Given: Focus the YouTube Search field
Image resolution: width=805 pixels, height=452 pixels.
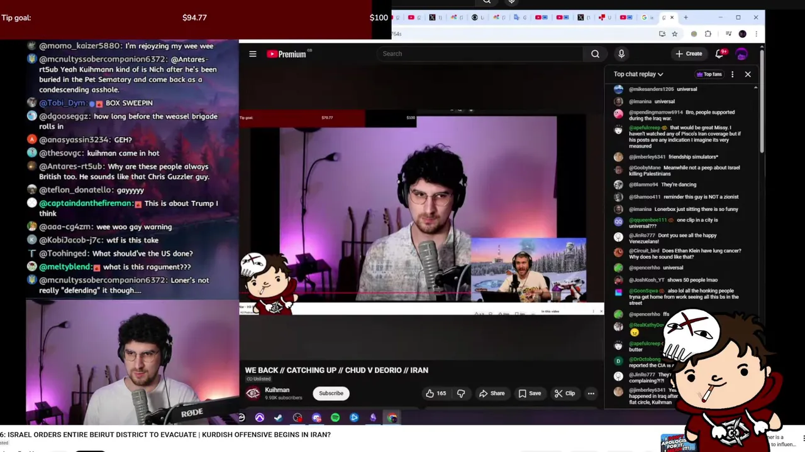Looking at the screenshot, I should point(481,54).
